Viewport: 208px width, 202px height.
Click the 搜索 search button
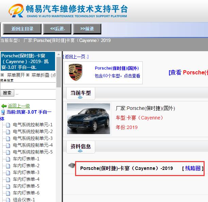[7, 93]
